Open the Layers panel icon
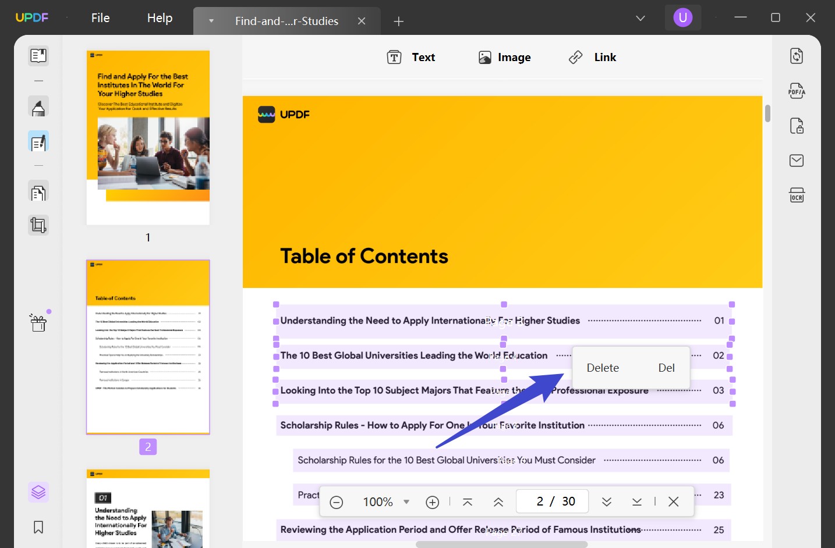 coord(38,492)
